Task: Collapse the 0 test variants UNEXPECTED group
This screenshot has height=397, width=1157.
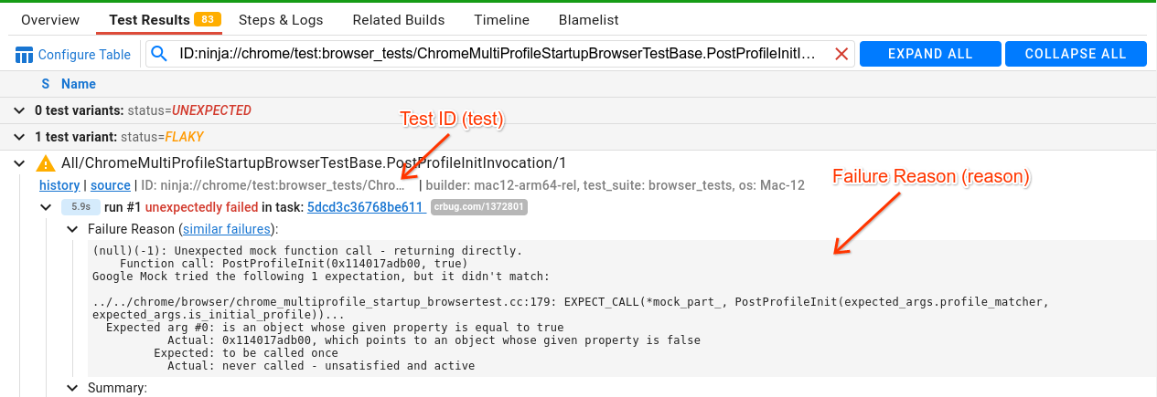Action: [x=20, y=110]
